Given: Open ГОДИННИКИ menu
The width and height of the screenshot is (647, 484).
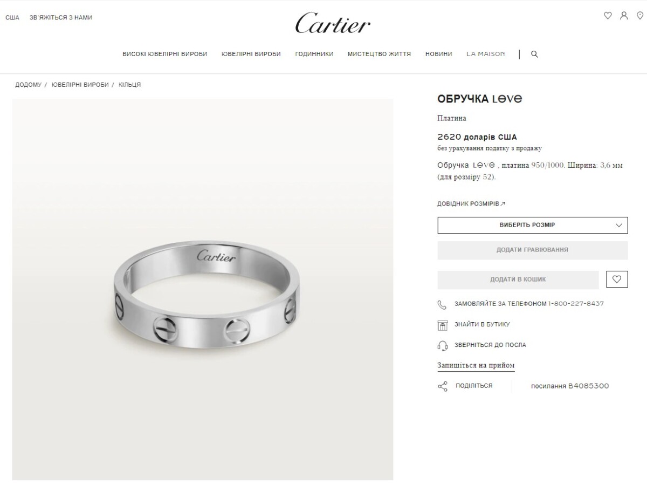Looking at the screenshot, I should pos(314,54).
